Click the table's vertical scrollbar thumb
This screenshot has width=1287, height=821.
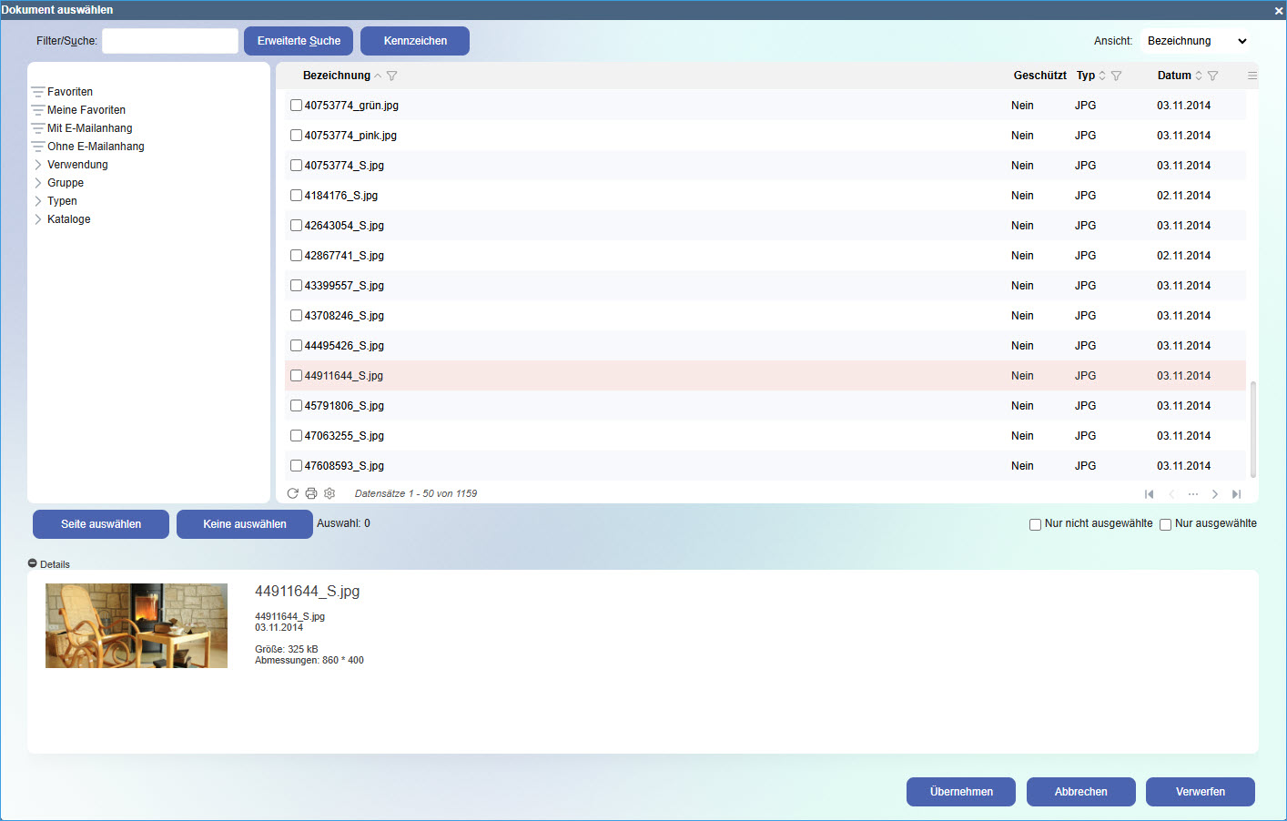tap(1253, 430)
